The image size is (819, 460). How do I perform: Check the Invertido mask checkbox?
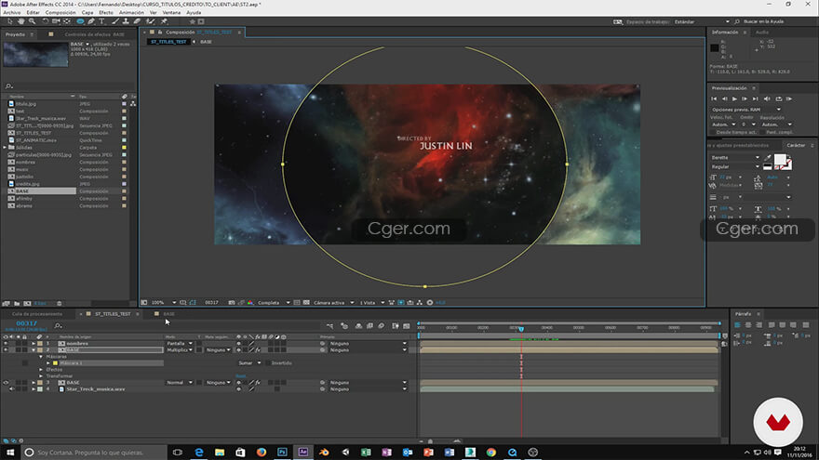267,363
